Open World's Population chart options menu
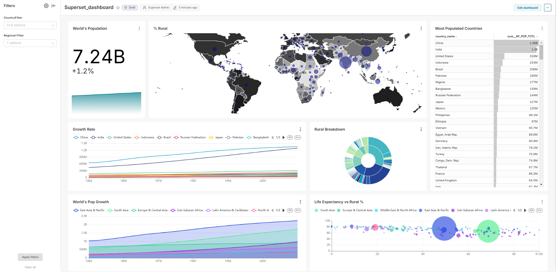Screen dimensions: 556x272 point(139,29)
